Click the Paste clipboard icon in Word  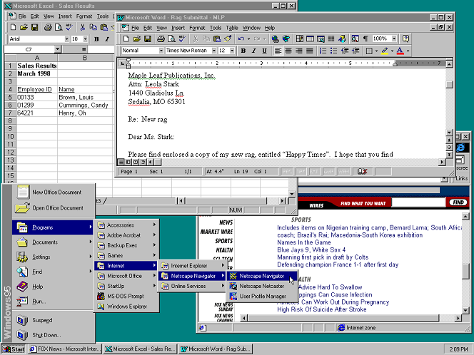(217, 38)
